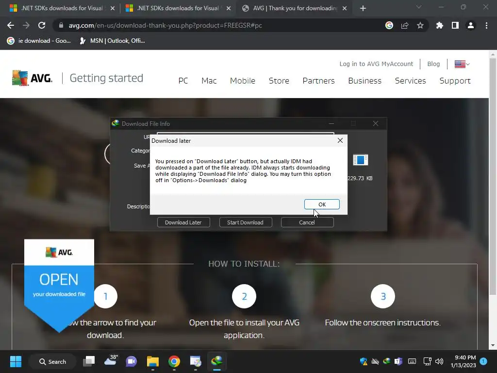Open the Business menu item
Viewport: 497px width, 373px height.
pos(364,81)
